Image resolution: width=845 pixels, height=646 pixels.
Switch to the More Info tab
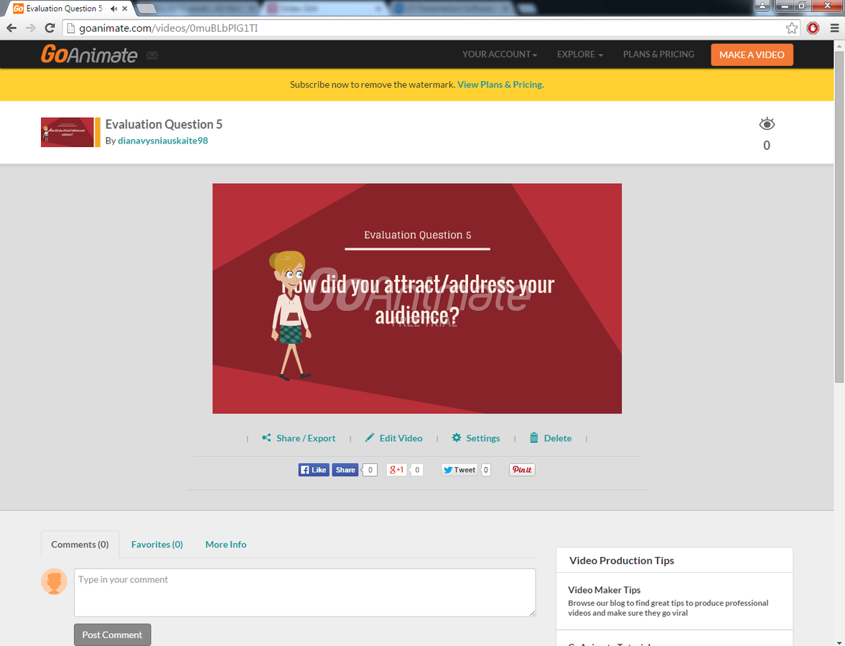[226, 544]
